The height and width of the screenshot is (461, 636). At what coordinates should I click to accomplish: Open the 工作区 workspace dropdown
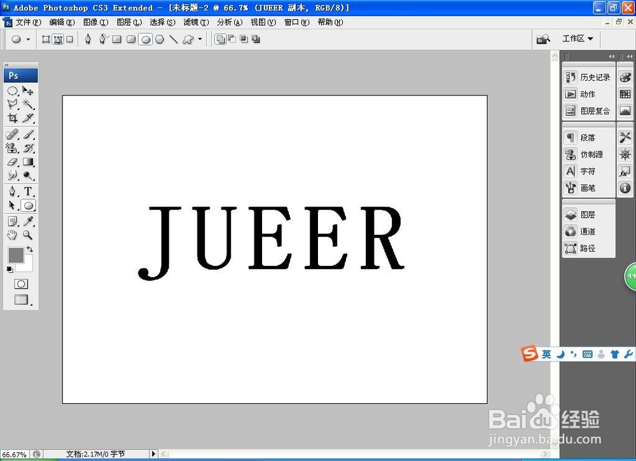(x=577, y=39)
